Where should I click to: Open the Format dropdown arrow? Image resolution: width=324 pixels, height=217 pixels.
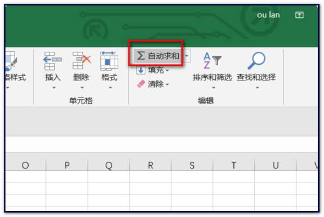tap(110, 88)
